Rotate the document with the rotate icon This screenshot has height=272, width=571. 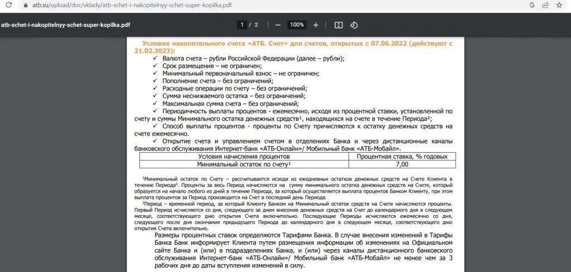pyautogui.click(x=354, y=25)
